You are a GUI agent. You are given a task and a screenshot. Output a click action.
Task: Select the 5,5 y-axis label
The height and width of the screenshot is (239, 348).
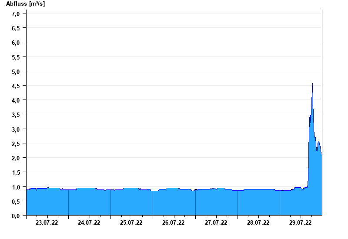tap(16, 57)
